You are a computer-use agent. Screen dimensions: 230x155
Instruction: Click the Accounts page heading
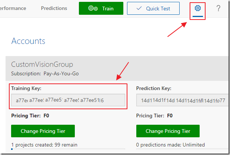coord(28,41)
